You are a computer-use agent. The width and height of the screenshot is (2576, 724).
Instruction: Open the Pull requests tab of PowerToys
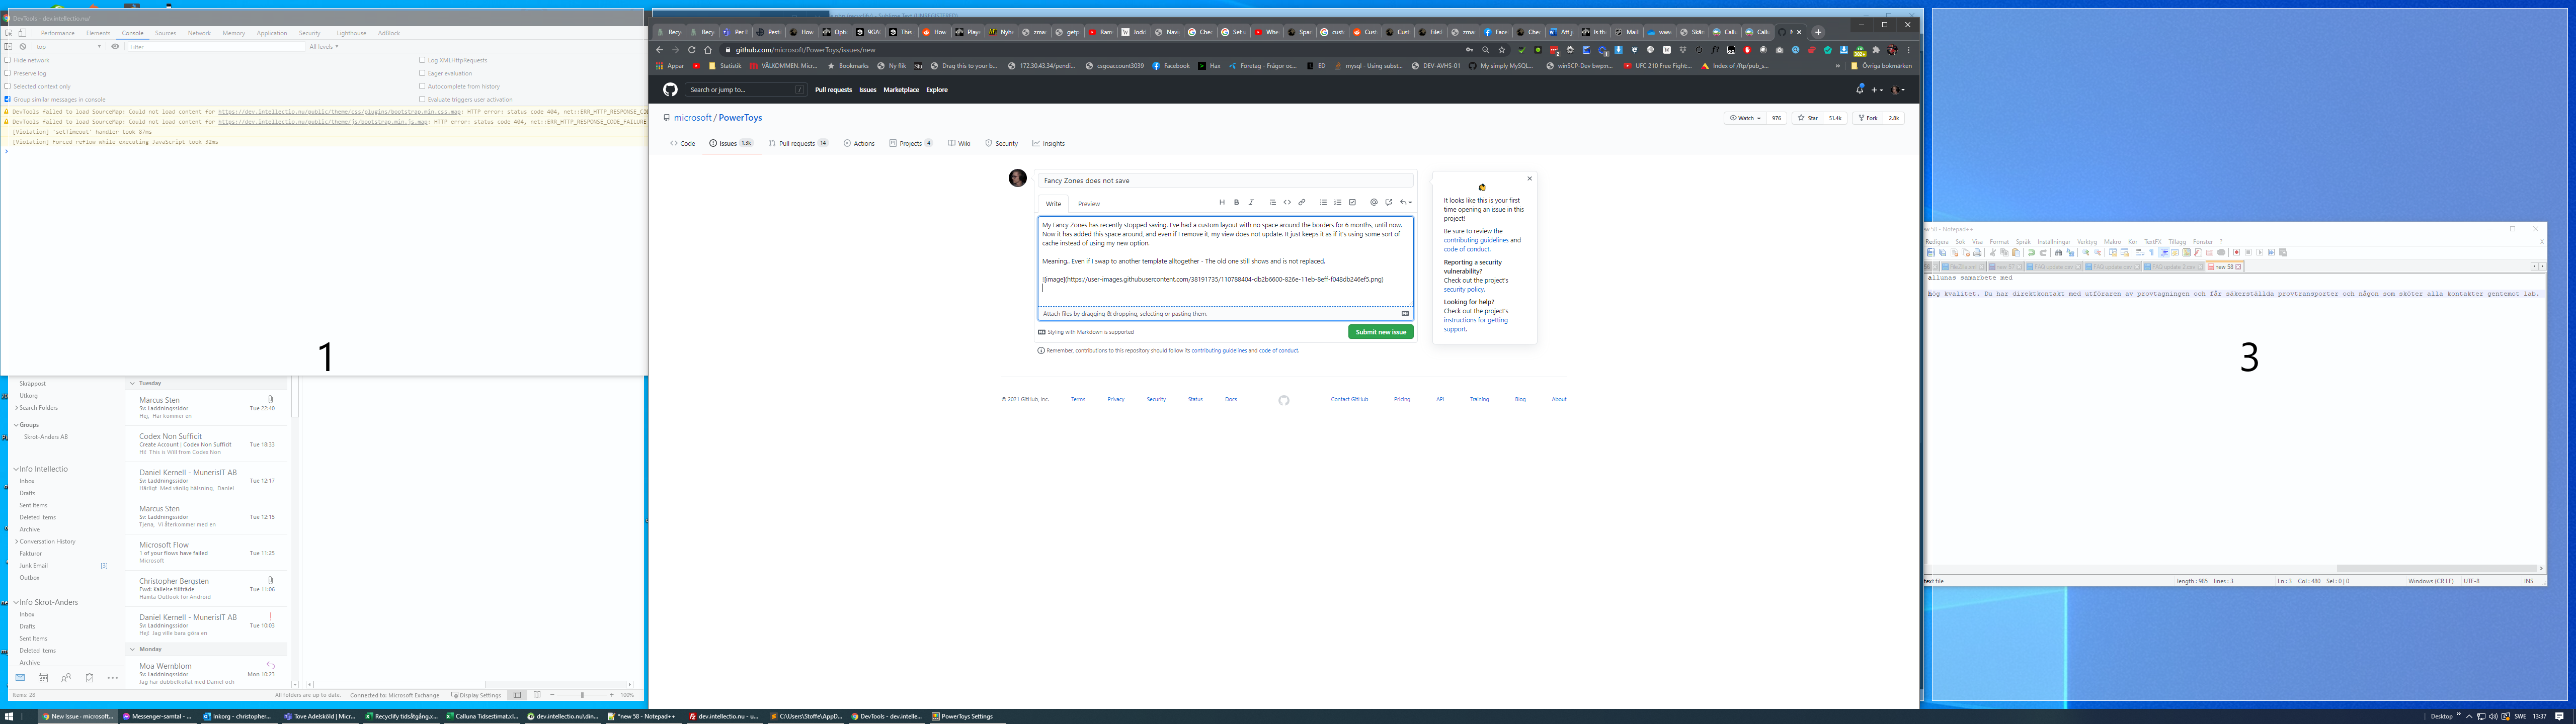tap(798, 143)
